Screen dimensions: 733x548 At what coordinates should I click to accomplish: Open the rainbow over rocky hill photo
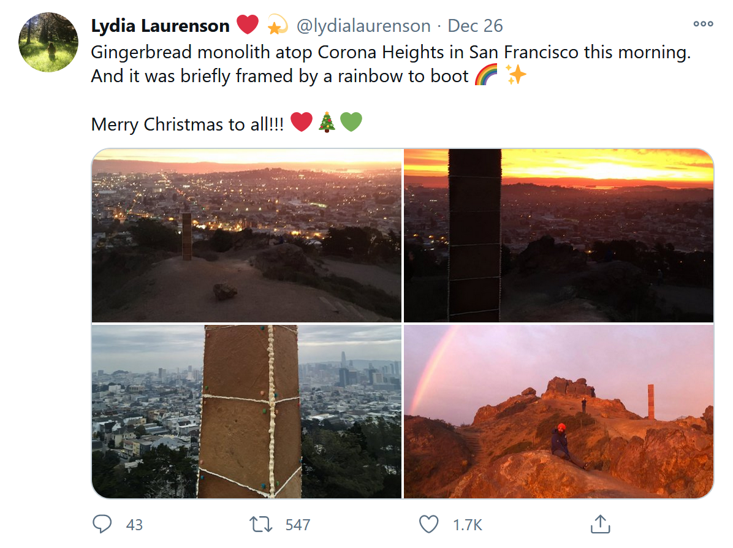558,411
